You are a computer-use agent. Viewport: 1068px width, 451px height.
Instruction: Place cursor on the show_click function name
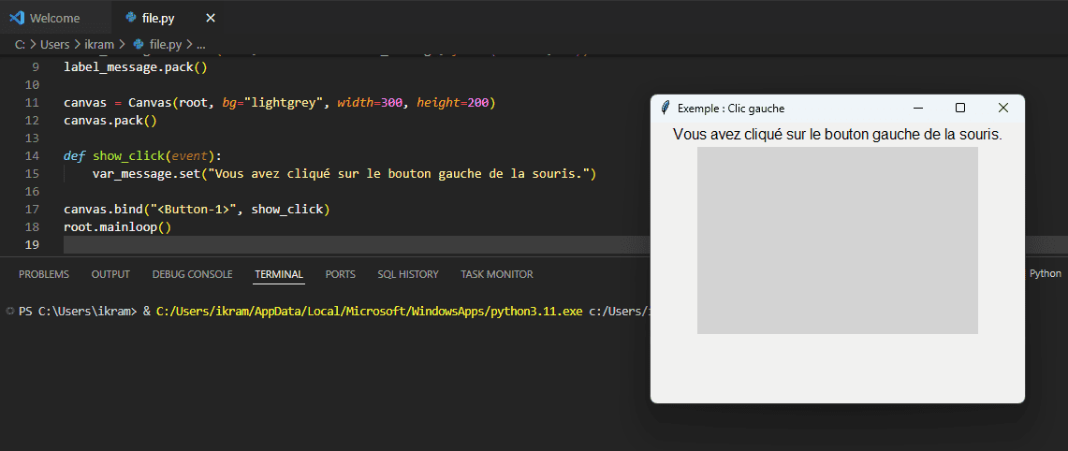click(128, 156)
